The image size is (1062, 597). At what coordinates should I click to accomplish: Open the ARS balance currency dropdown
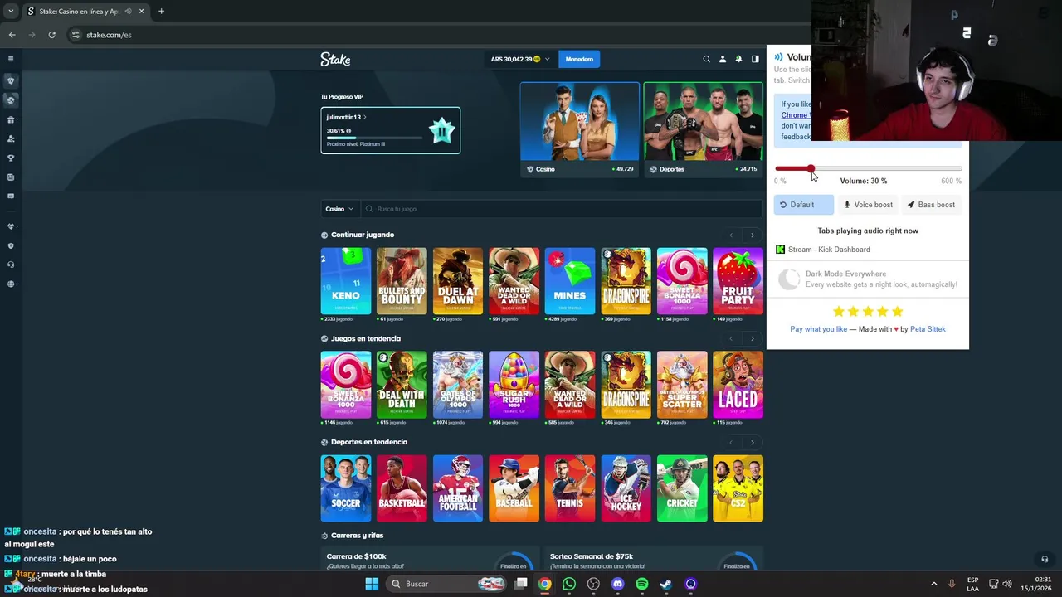[520, 59]
